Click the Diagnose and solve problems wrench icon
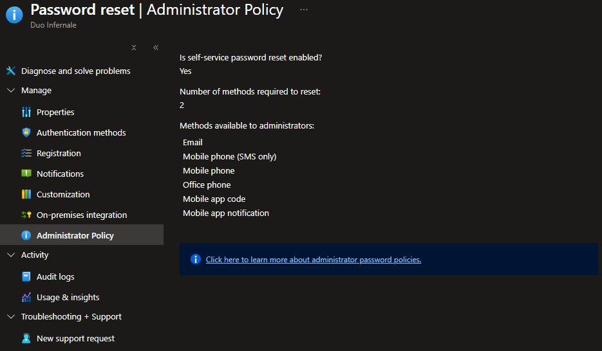Image resolution: width=602 pixels, height=351 pixels. pos(11,71)
